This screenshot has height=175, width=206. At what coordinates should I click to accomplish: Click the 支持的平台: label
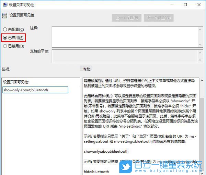pos(39,51)
